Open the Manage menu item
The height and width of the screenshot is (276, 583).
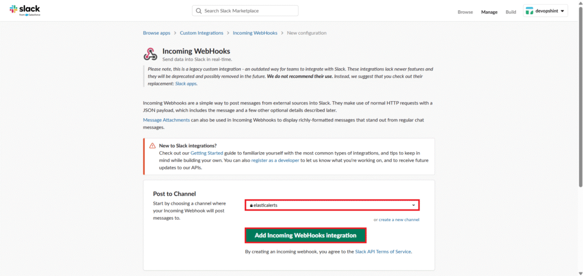489,12
